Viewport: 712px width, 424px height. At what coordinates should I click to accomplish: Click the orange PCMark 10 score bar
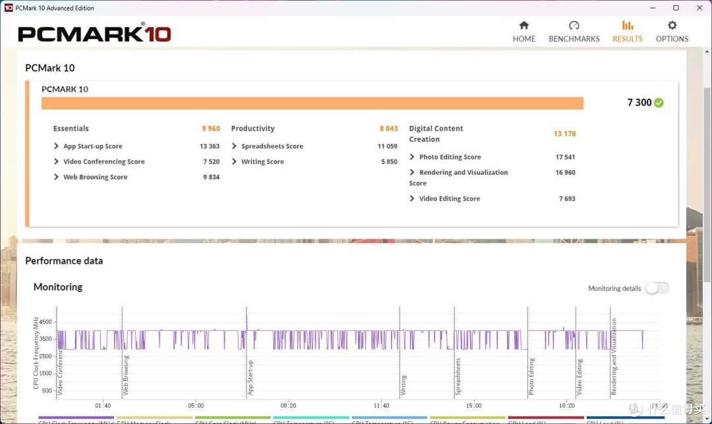coord(312,104)
